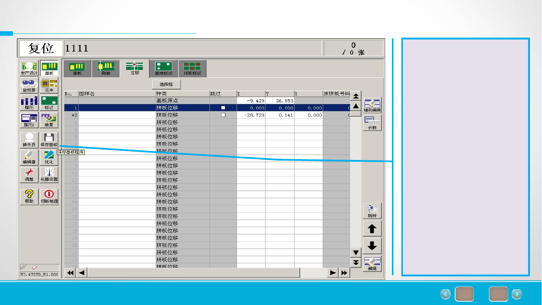
Task: Click the 选择框 selection box button
Action: 166,84
